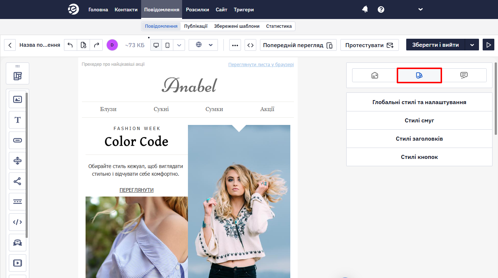This screenshot has height=278, width=498.
Task: Click the right settings panel scrollbar
Action: coord(496,99)
